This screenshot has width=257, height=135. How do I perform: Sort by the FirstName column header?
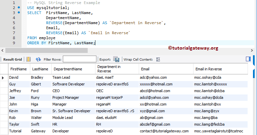(x=18, y=69)
